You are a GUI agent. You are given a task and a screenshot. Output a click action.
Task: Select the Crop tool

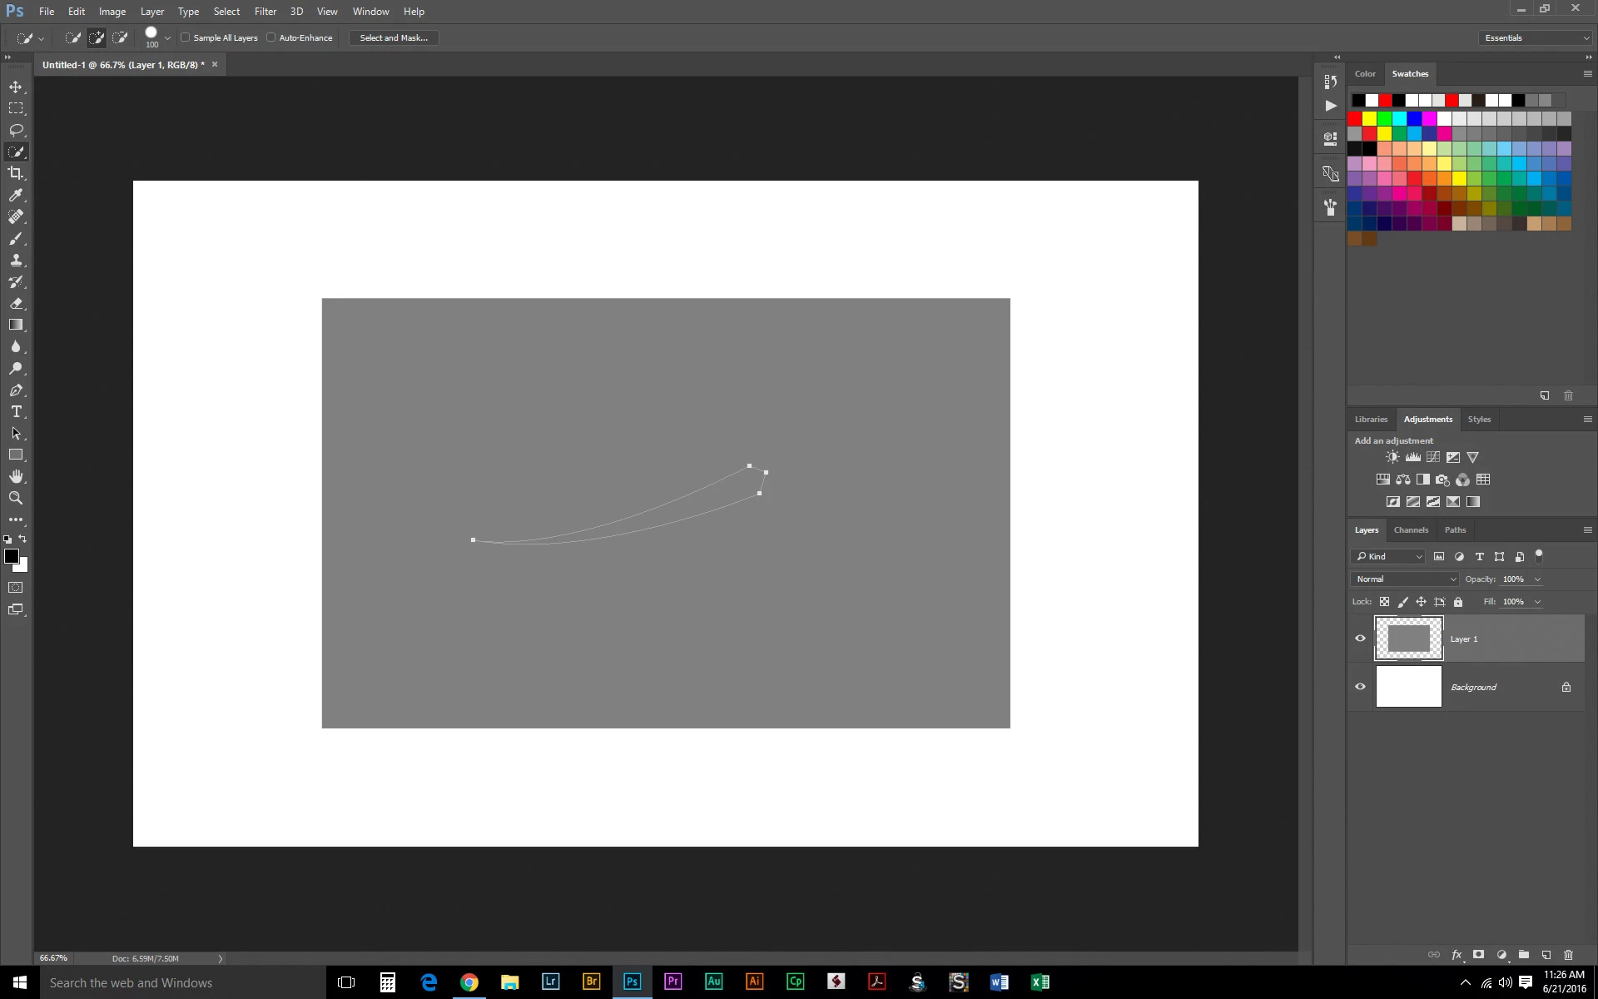(x=16, y=173)
